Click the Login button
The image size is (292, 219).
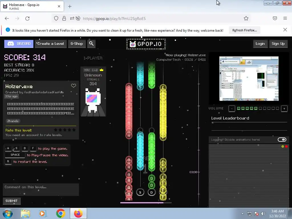(260, 44)
